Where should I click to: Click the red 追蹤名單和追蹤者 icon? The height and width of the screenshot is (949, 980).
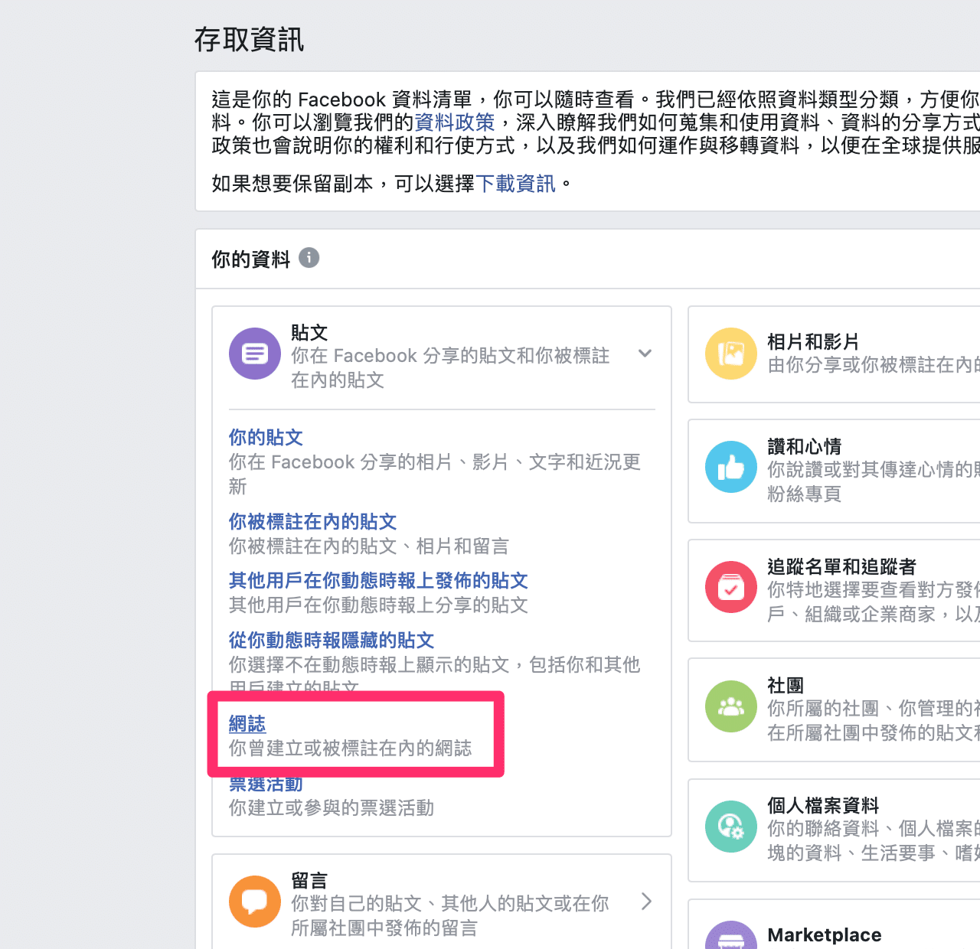[x=731, y=587]
